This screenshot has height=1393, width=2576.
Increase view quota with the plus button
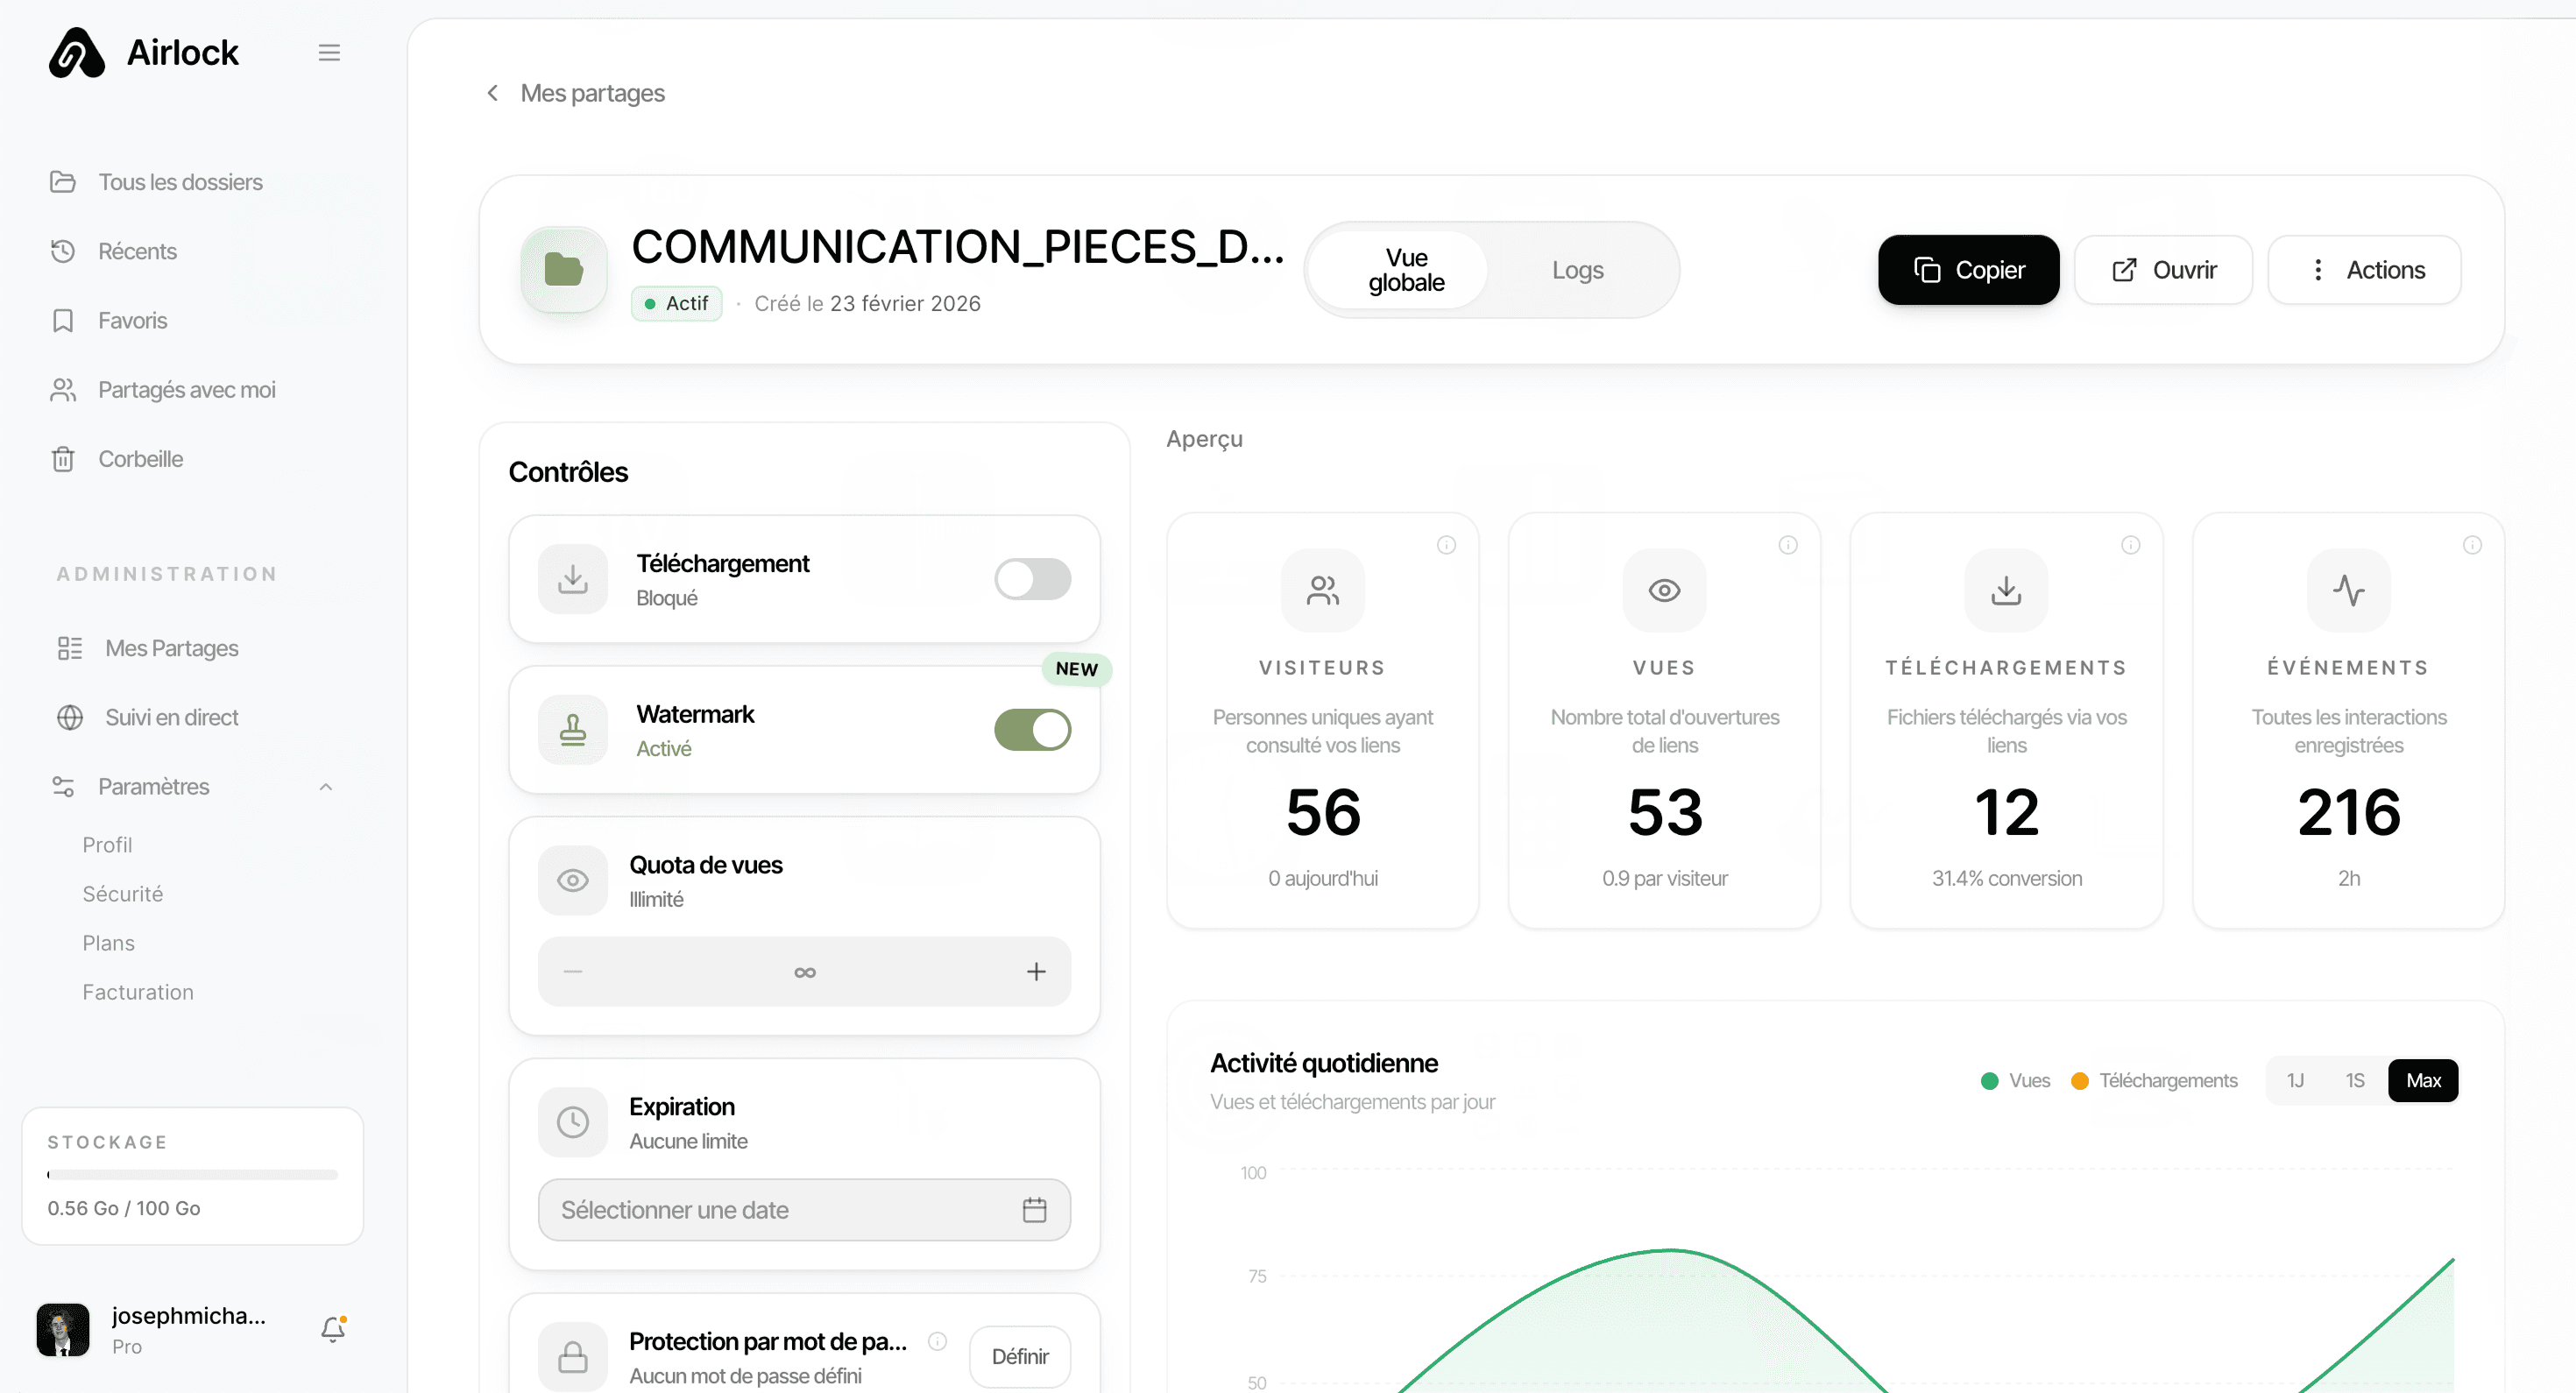[1037, 972]
